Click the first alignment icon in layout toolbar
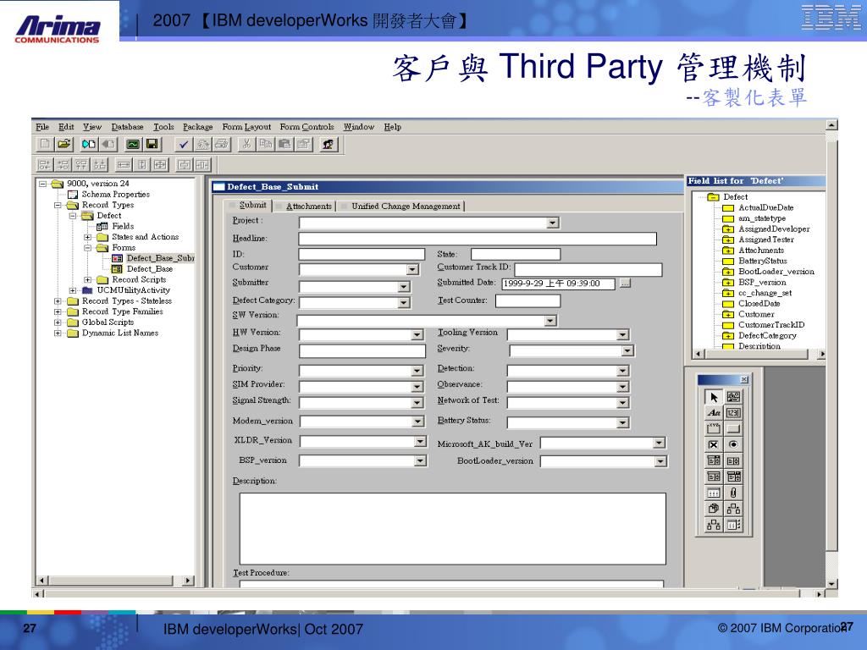 tap(45, 165)
